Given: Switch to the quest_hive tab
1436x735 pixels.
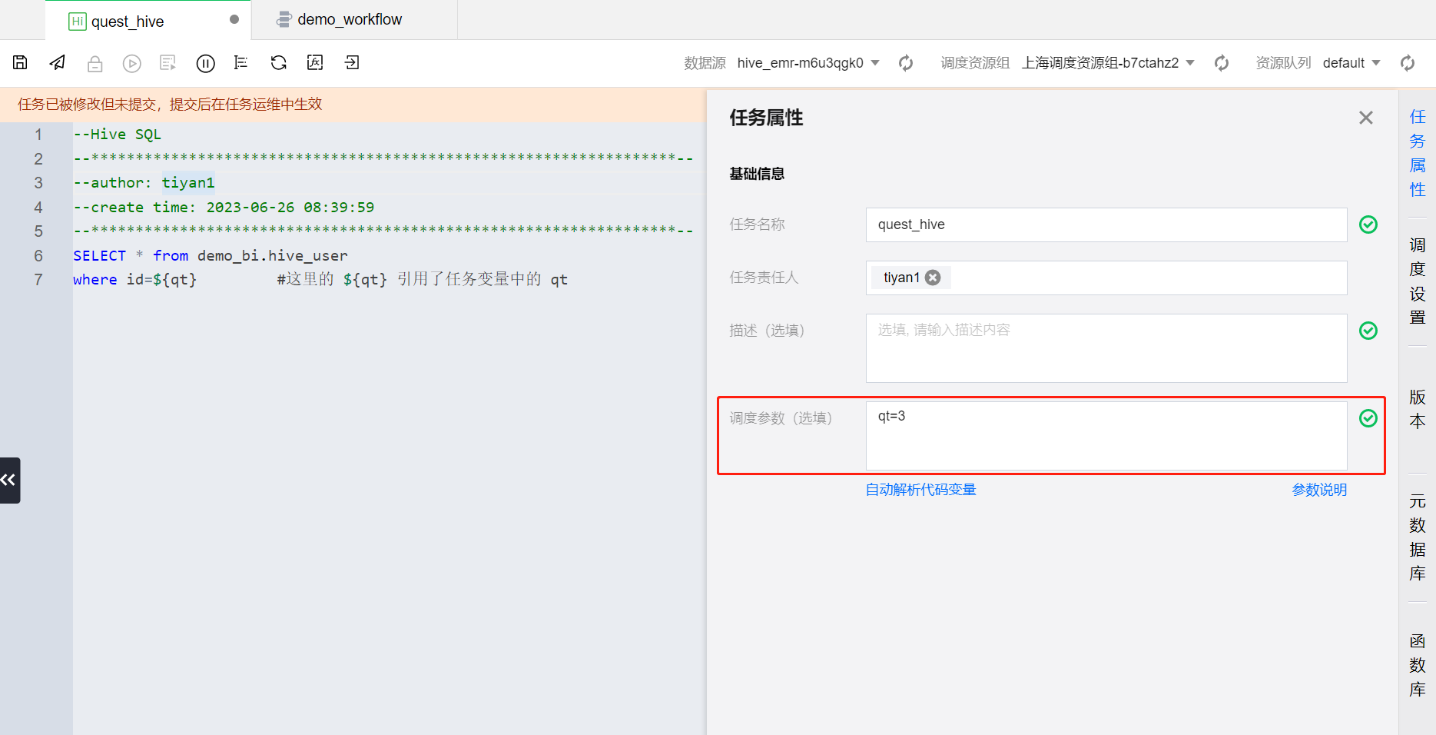Looking at the screenshot, I should (148, 21).
